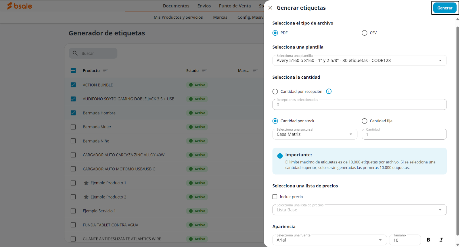
Task: Open the Arial font dropdown
Action: [x=329, y=240]
